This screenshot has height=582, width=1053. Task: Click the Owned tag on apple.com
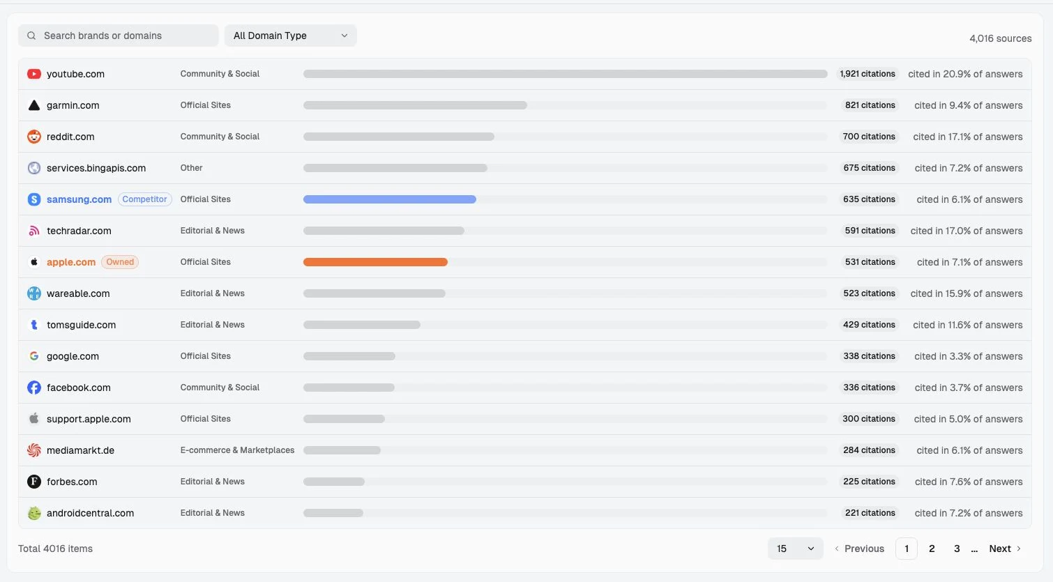(120, 262)
